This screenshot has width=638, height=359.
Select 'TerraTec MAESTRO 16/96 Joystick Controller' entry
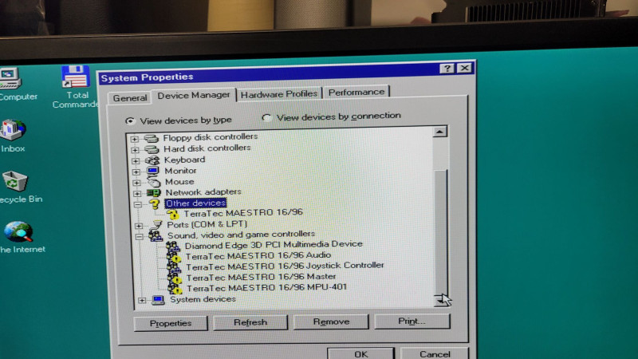(x=285, y=266)
